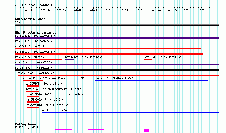Select the red nsv6485350 variant bar
226x133 pixels.
click(109, 54)
